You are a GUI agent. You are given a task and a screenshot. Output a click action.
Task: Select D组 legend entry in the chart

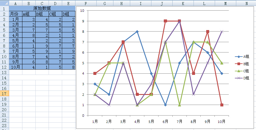coord(242,78)
